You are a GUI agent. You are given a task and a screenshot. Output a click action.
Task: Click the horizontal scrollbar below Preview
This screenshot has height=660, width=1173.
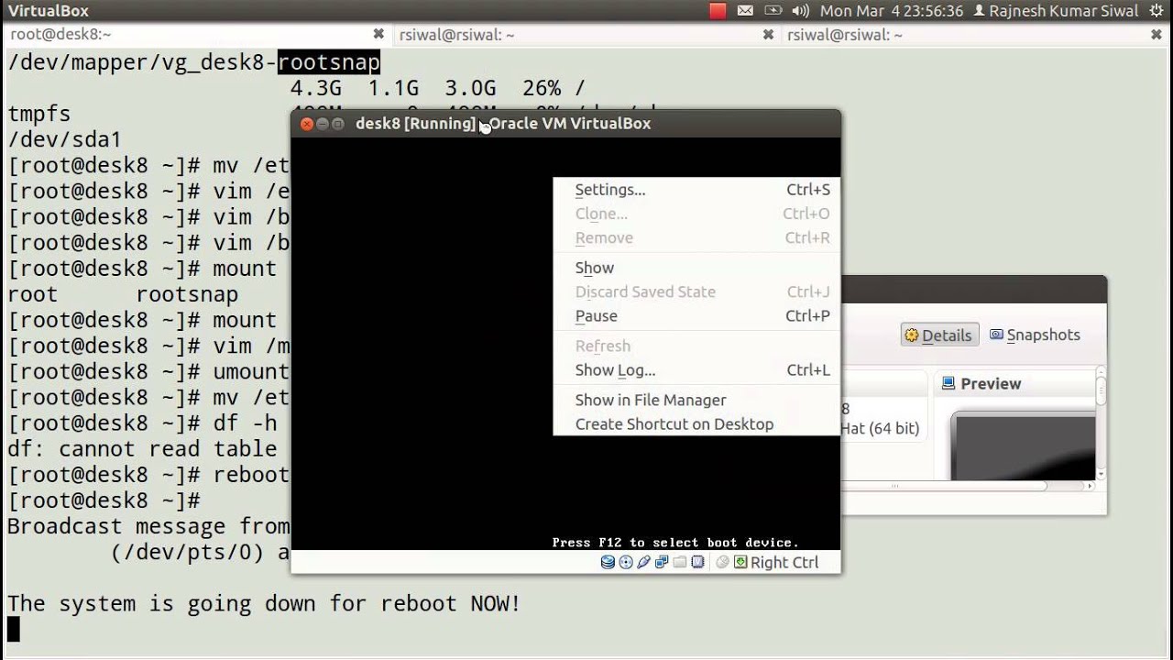[970, 487]
